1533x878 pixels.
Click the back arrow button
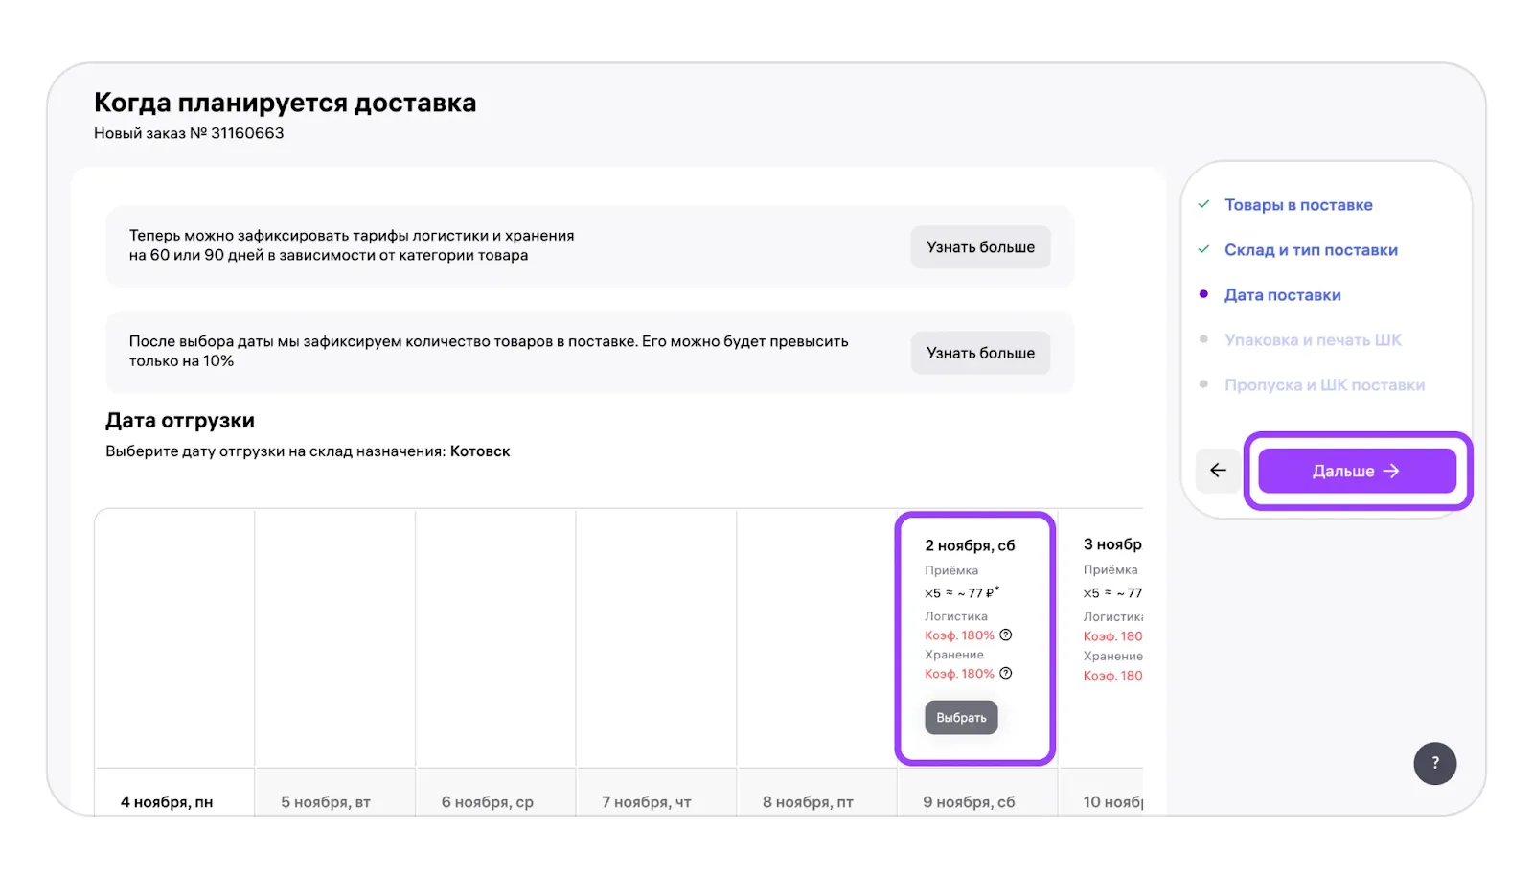coord(1218,471)
